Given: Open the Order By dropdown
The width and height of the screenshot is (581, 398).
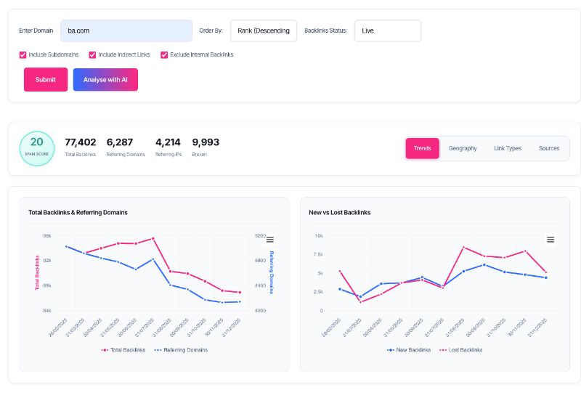Looking at the screenshot, I should point(264,31).
